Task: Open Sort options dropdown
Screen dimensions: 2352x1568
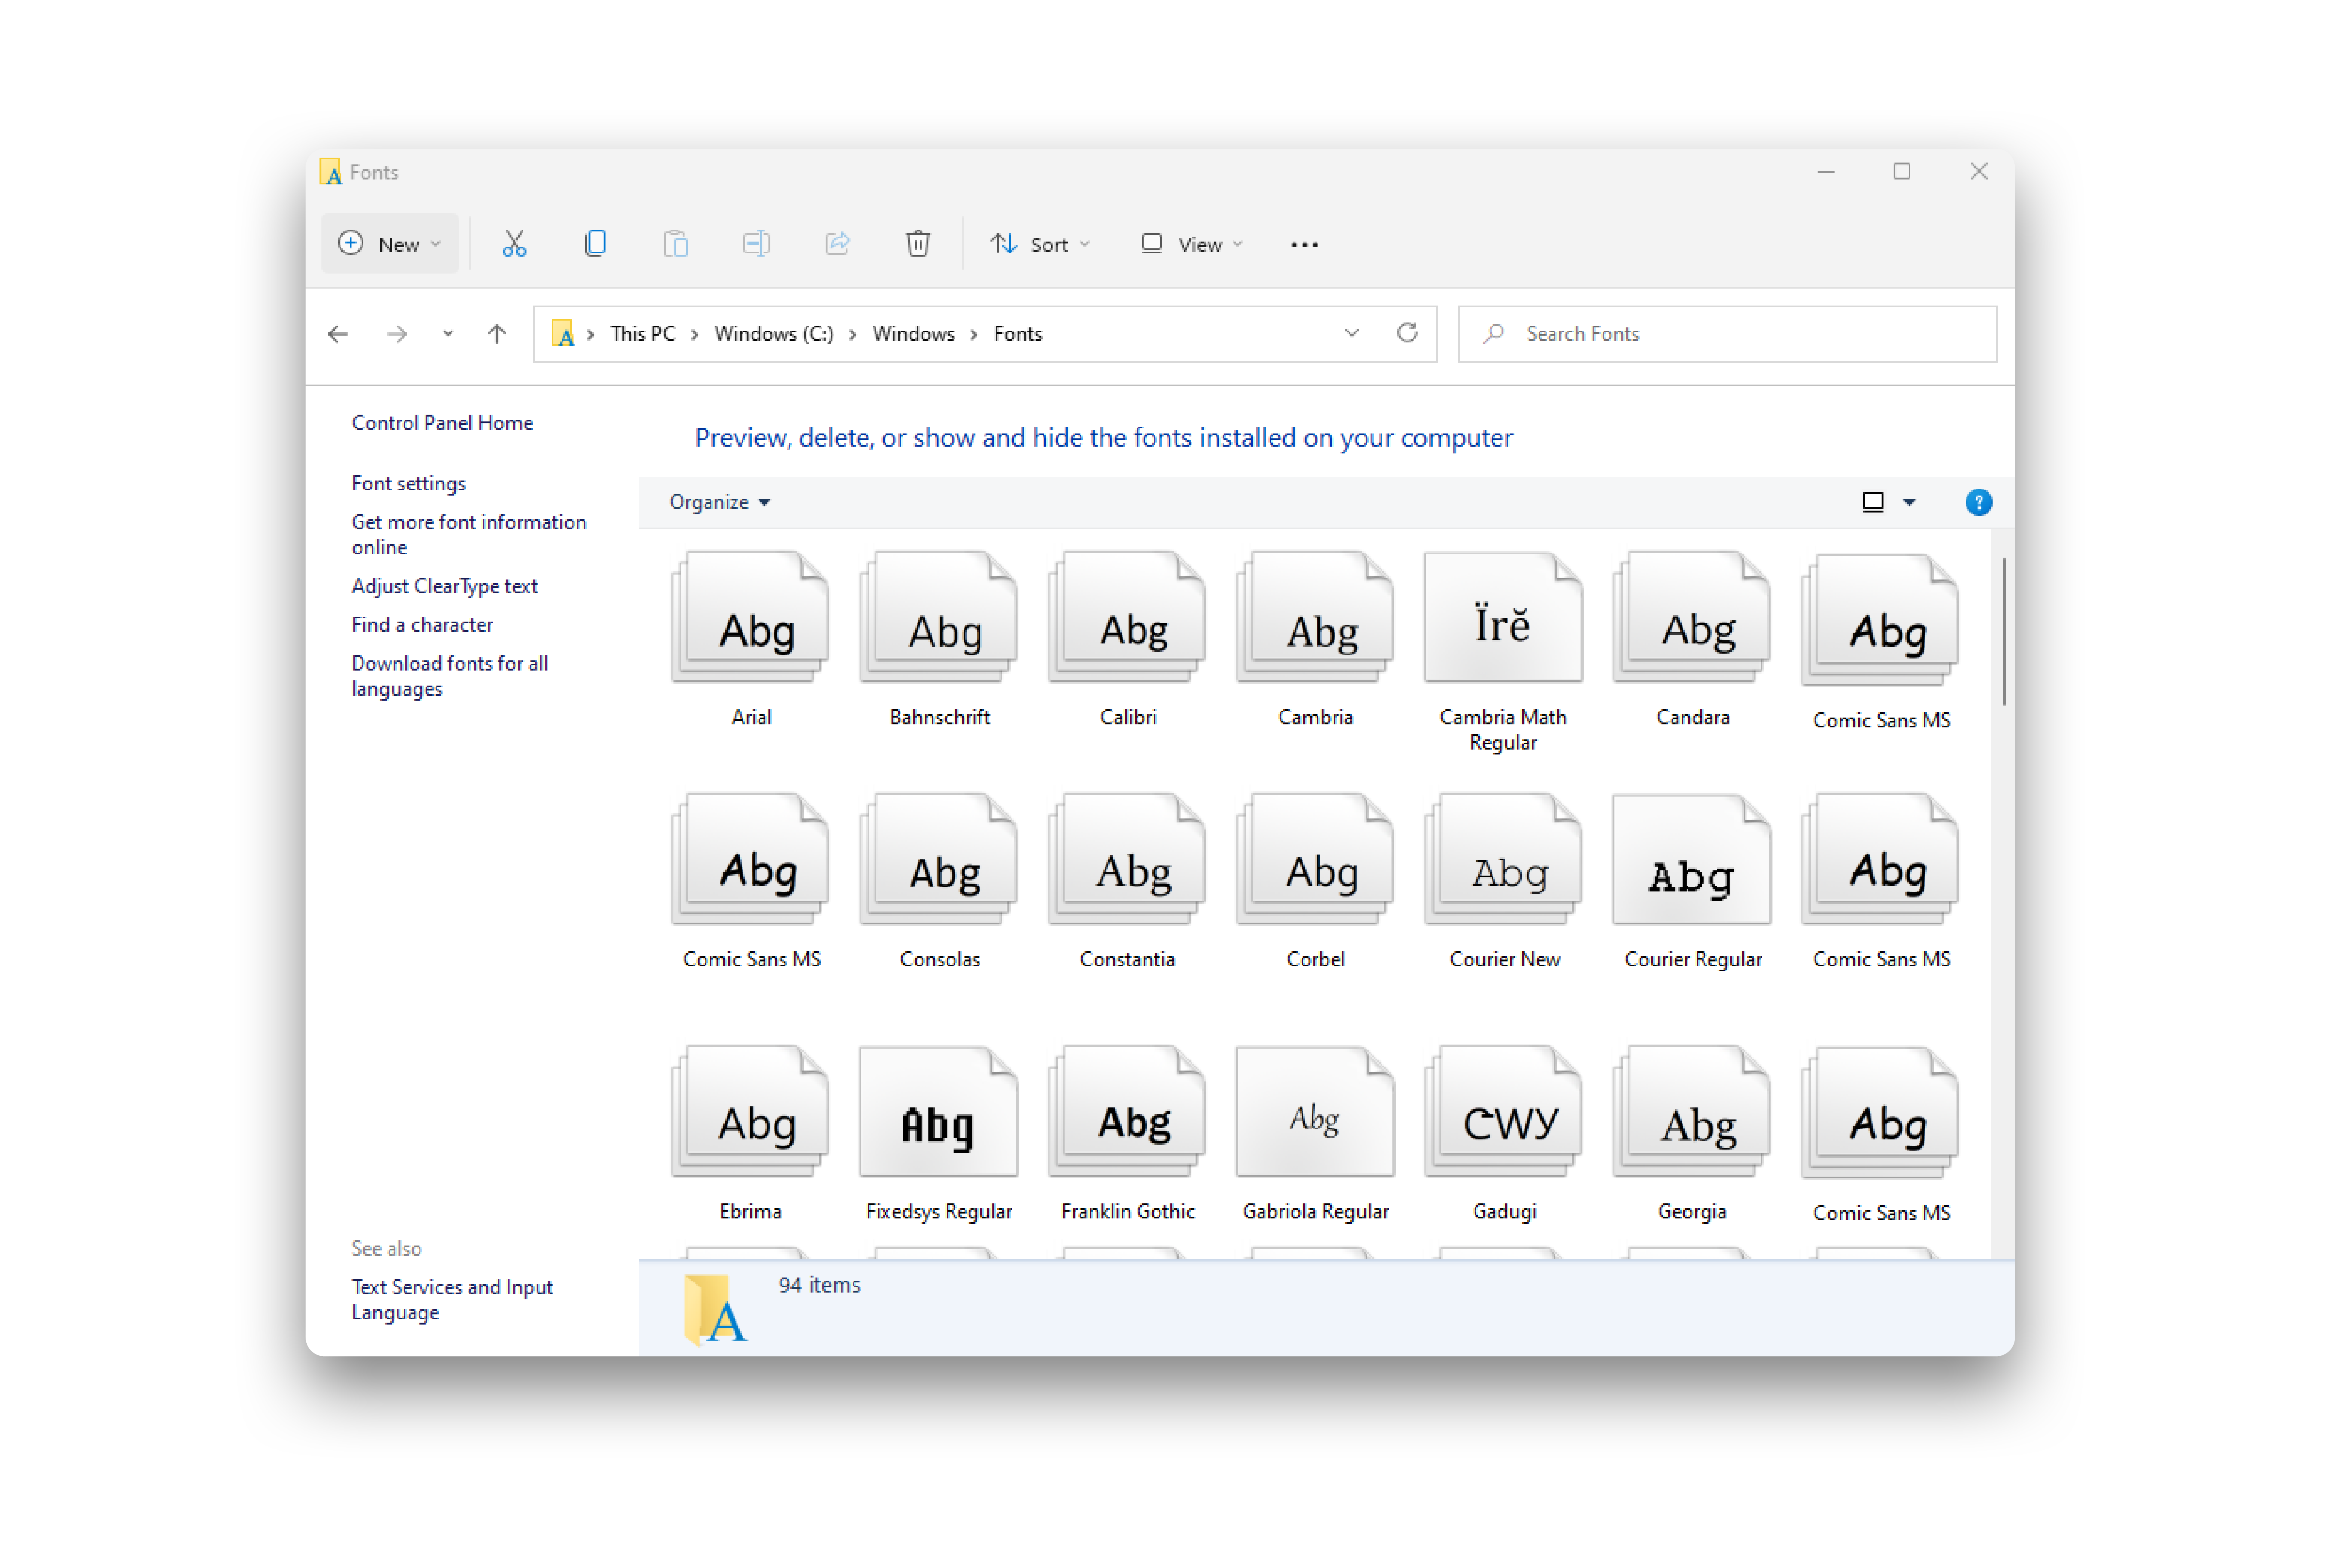Action: tap(1041, 243)
